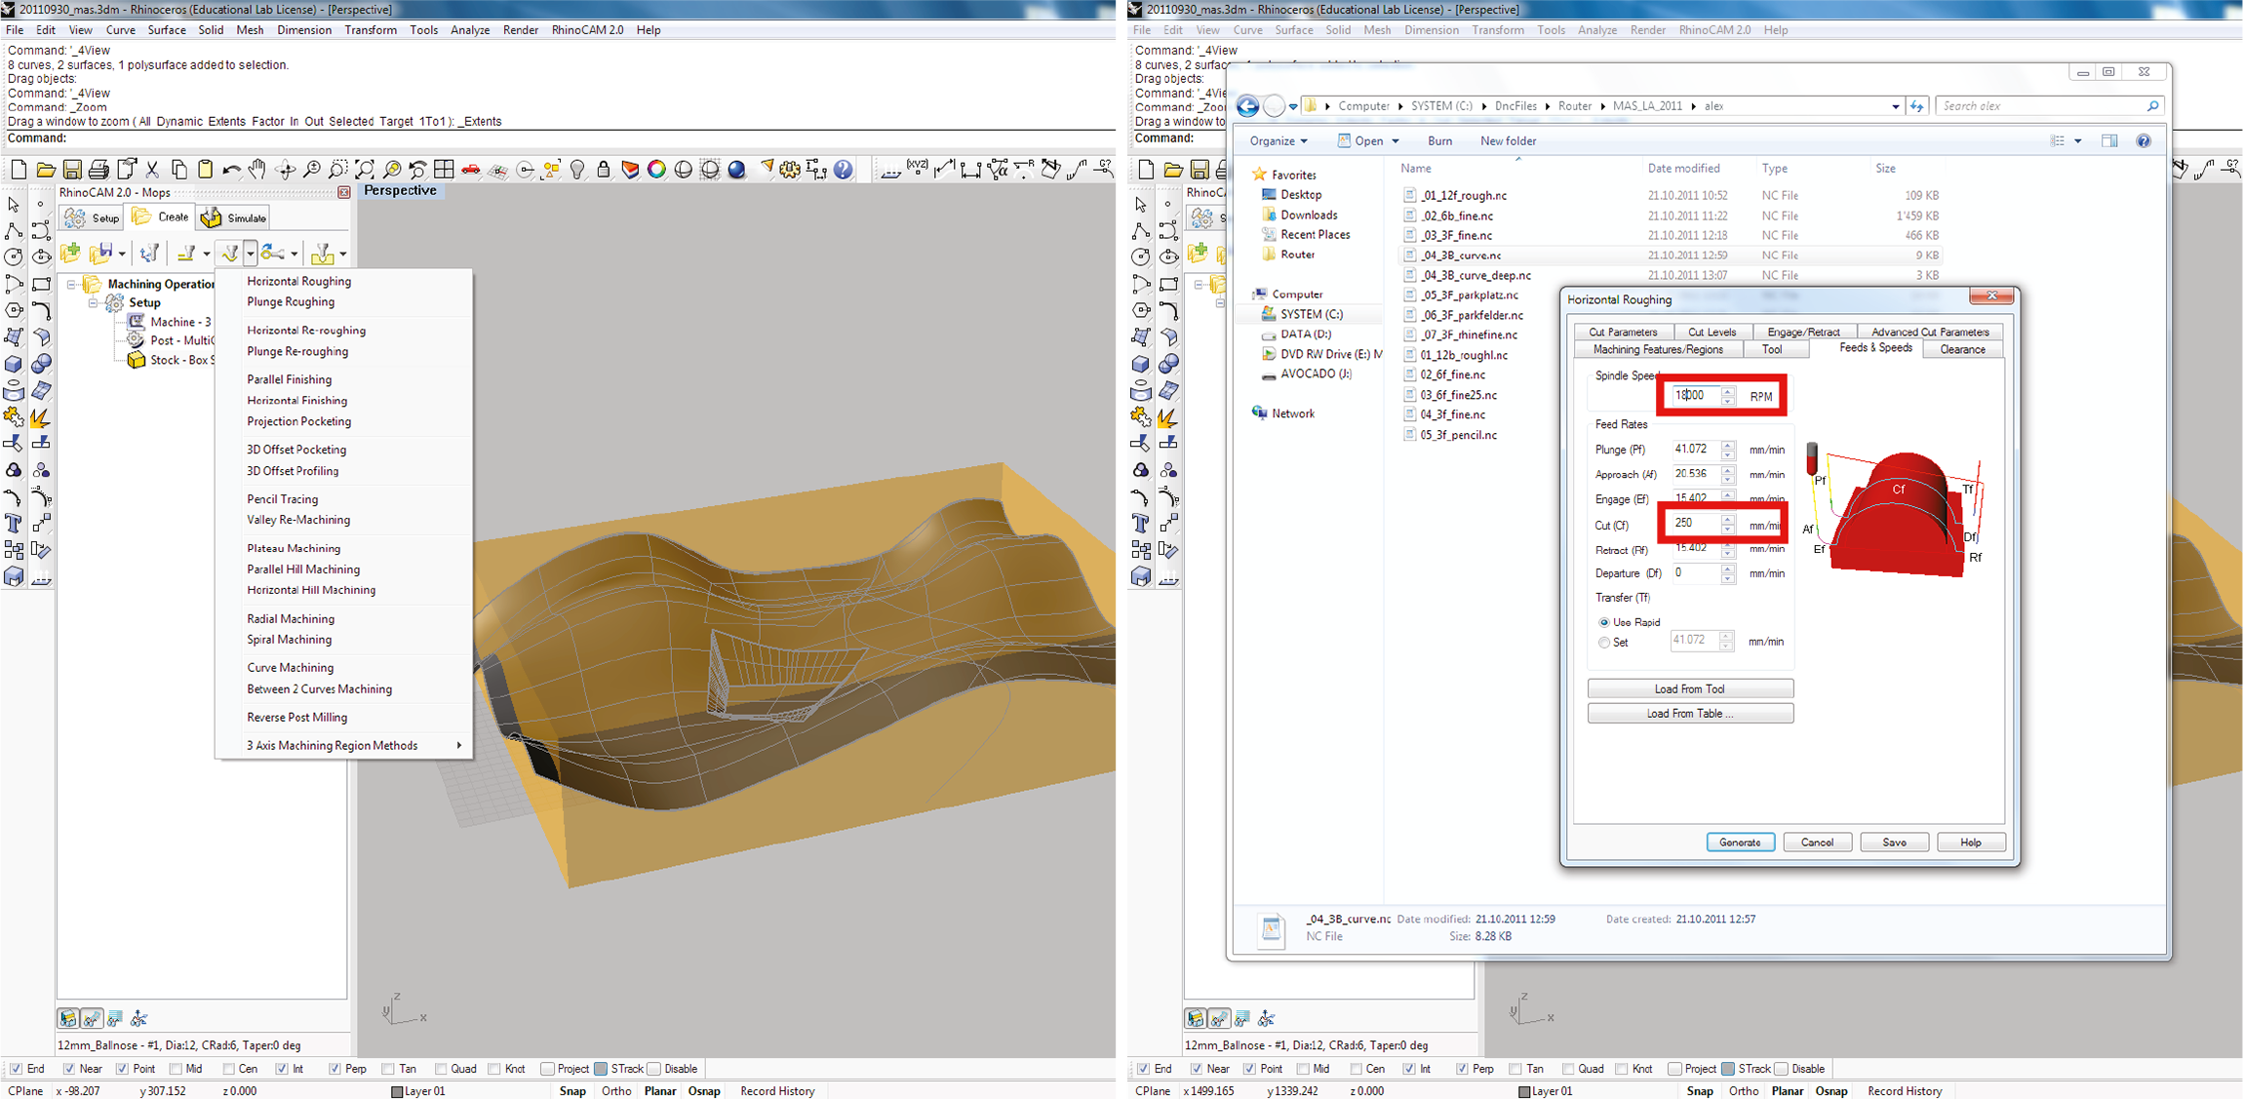Screen dimensions: 2243x1100
Task: Switch to Simulate tab in left RhinoCAM panel
Action: pyautogui.click(x=234, y=217)
